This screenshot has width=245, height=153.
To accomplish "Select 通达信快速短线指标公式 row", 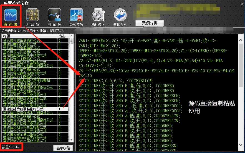I will pyautogui.click(x=36, y=84).
